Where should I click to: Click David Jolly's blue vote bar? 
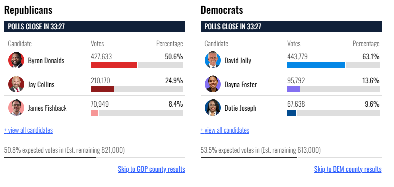pos(317,65)
